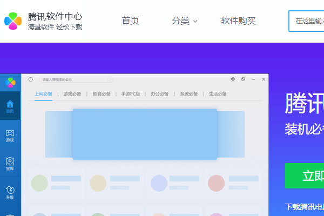Close the preview app window

(x=264, y=79)
